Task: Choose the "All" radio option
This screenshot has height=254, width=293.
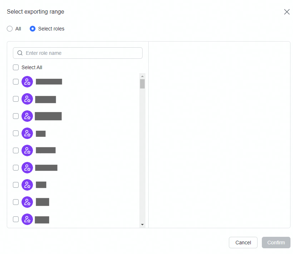Action: (x=10, y=29)
